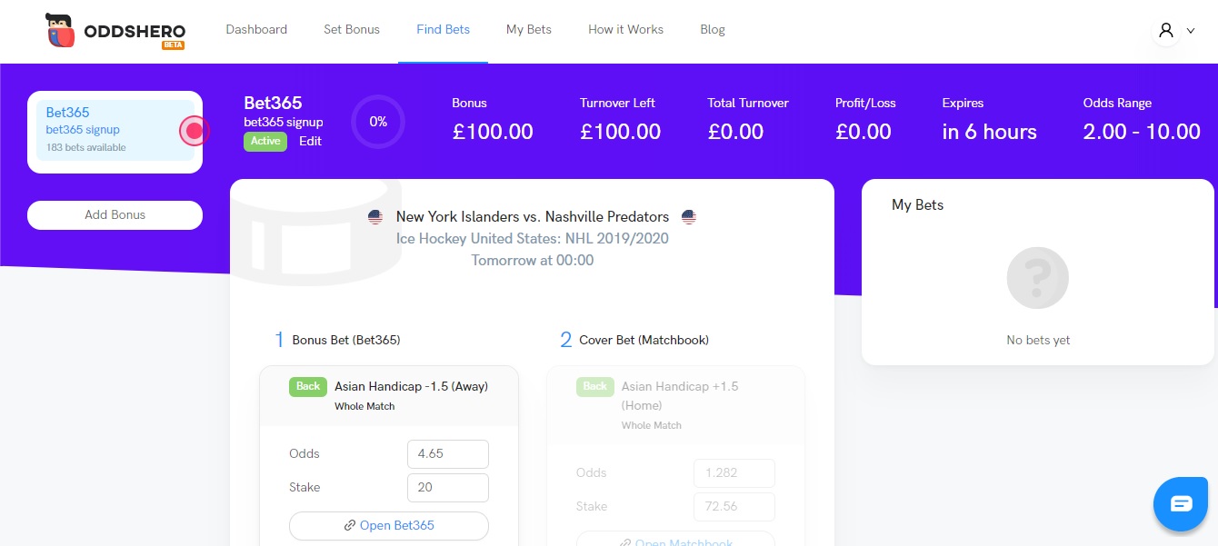Click the Odds Range value 2.00 - 10.00

click(x=1142, y=132)
